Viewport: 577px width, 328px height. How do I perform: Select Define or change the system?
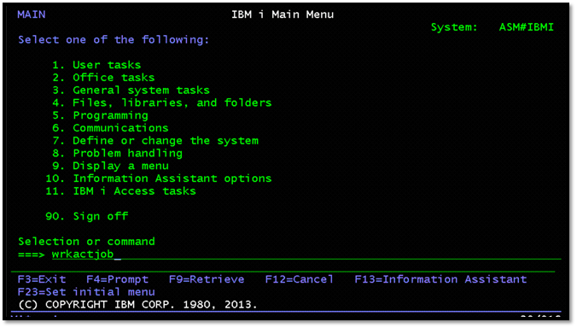(x=155, y=141)
